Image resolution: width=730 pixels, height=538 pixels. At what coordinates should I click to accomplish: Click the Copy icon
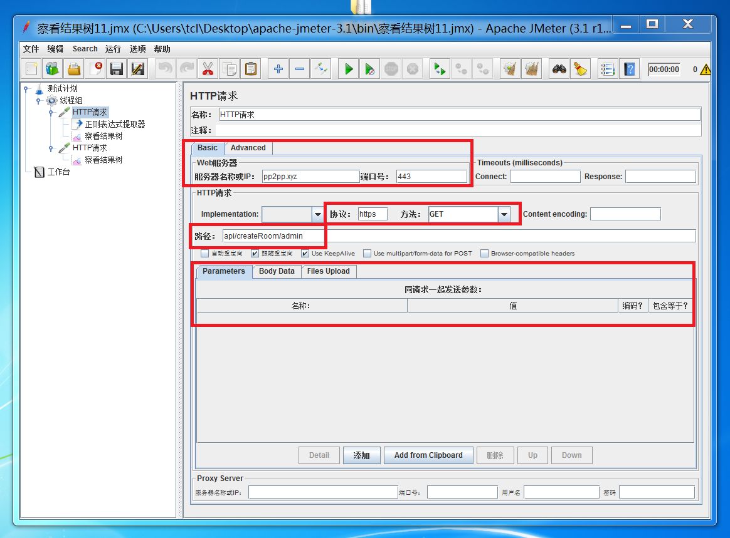pos(229,70)
